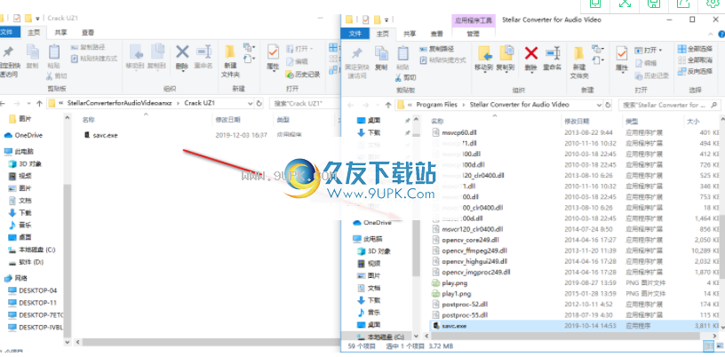Click History (历史记录) in Crack UZ1 window ribbon
This screenshot has width=725, height=357.
click(303, 74)
